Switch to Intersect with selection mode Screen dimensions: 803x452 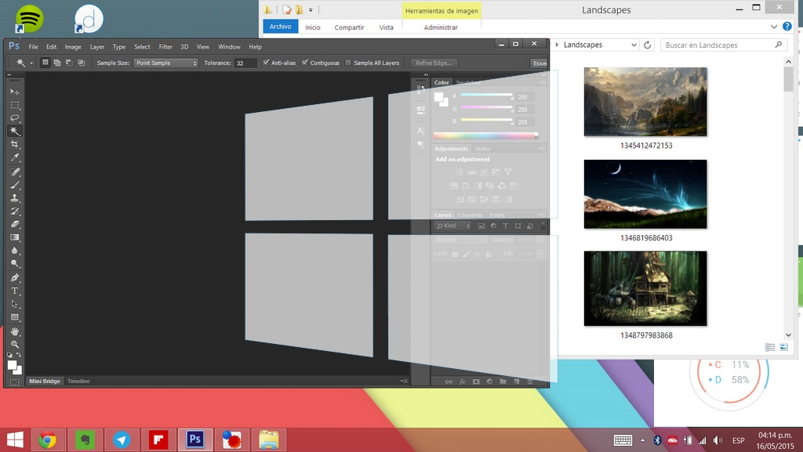pyautogui.click(x=81, y=63)
